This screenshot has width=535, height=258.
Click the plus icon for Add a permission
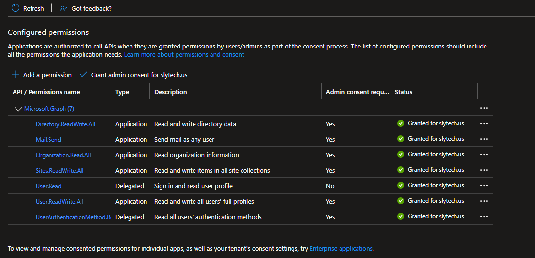pyautogui.click(x=16, y=74)
